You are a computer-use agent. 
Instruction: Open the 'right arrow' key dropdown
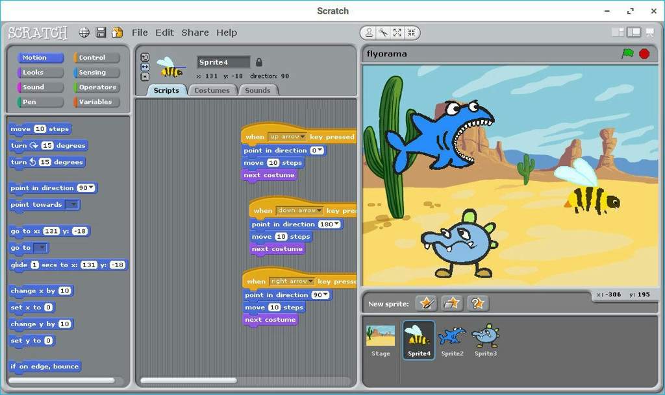point(292,281)
